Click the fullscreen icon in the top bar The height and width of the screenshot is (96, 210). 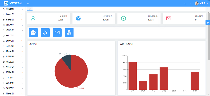190,3
